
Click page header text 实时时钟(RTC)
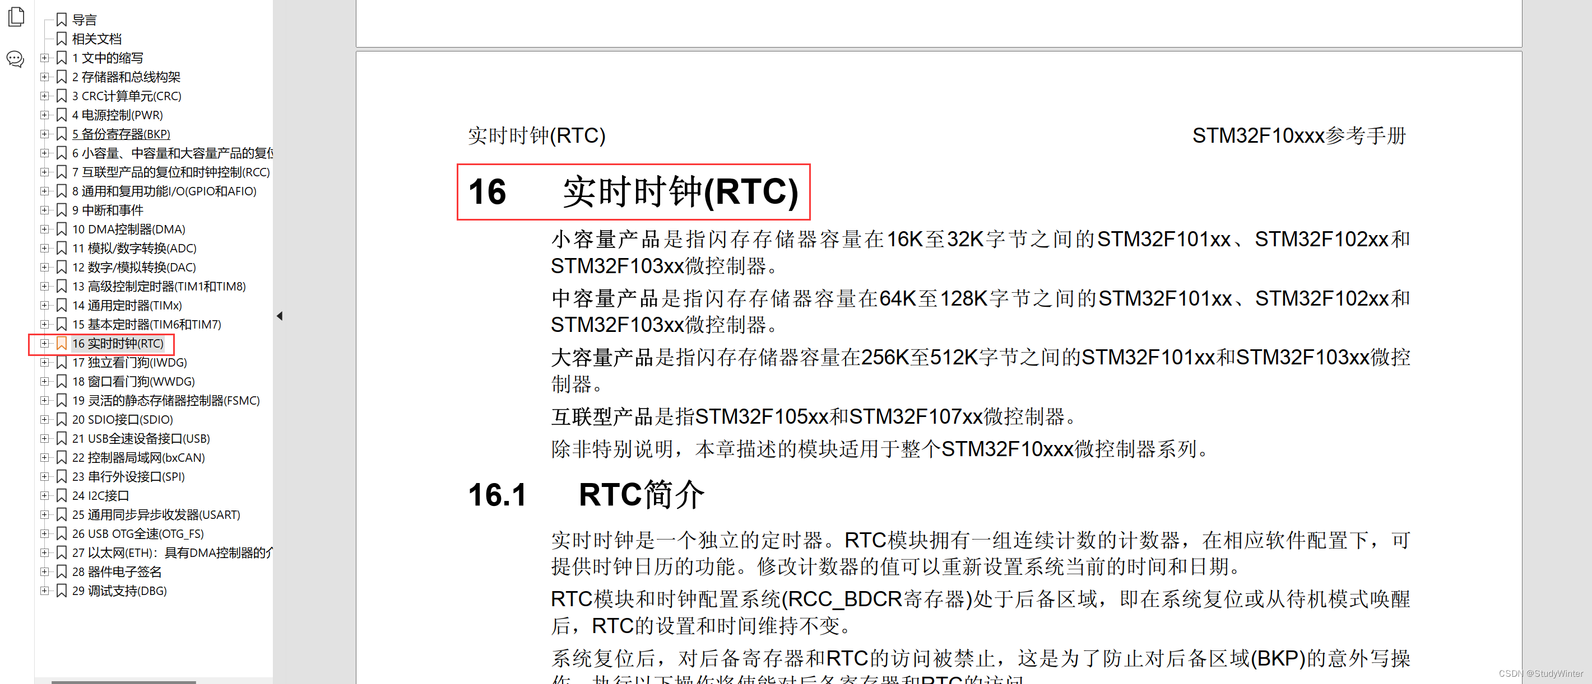(536, 135)
